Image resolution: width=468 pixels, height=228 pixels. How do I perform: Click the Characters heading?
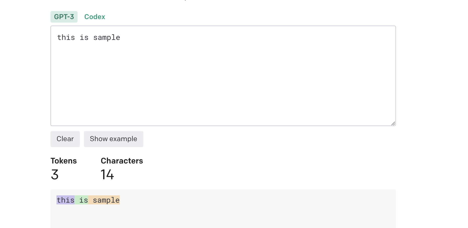click(122, 161)
